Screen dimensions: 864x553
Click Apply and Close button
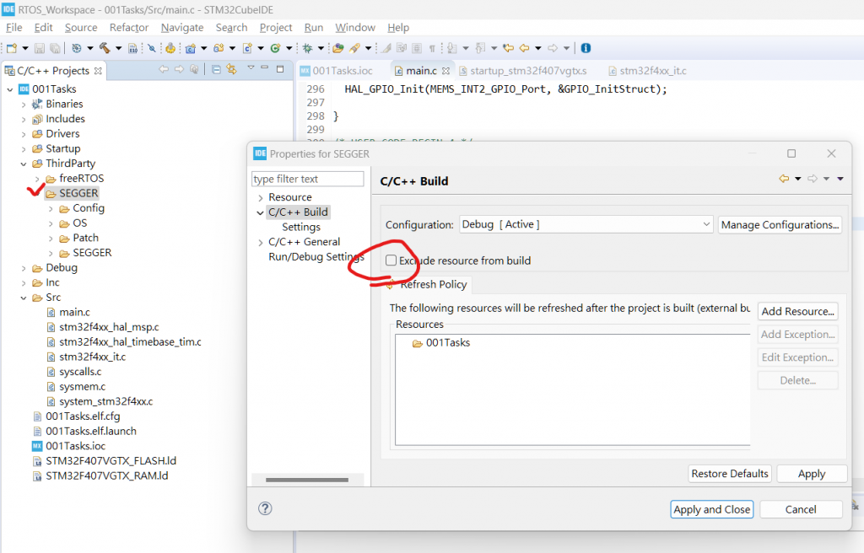pyautogui.click(x=711, y=509)
